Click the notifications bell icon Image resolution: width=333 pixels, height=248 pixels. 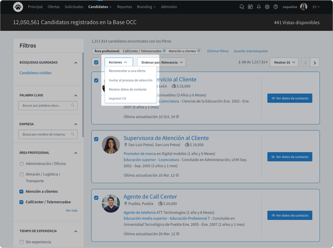coord(259,7)
